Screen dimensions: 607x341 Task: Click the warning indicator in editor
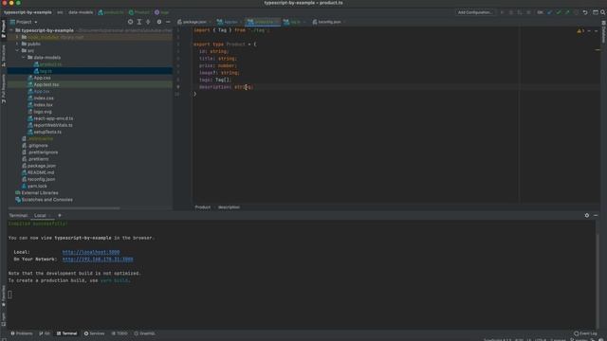tap(580, 31)
